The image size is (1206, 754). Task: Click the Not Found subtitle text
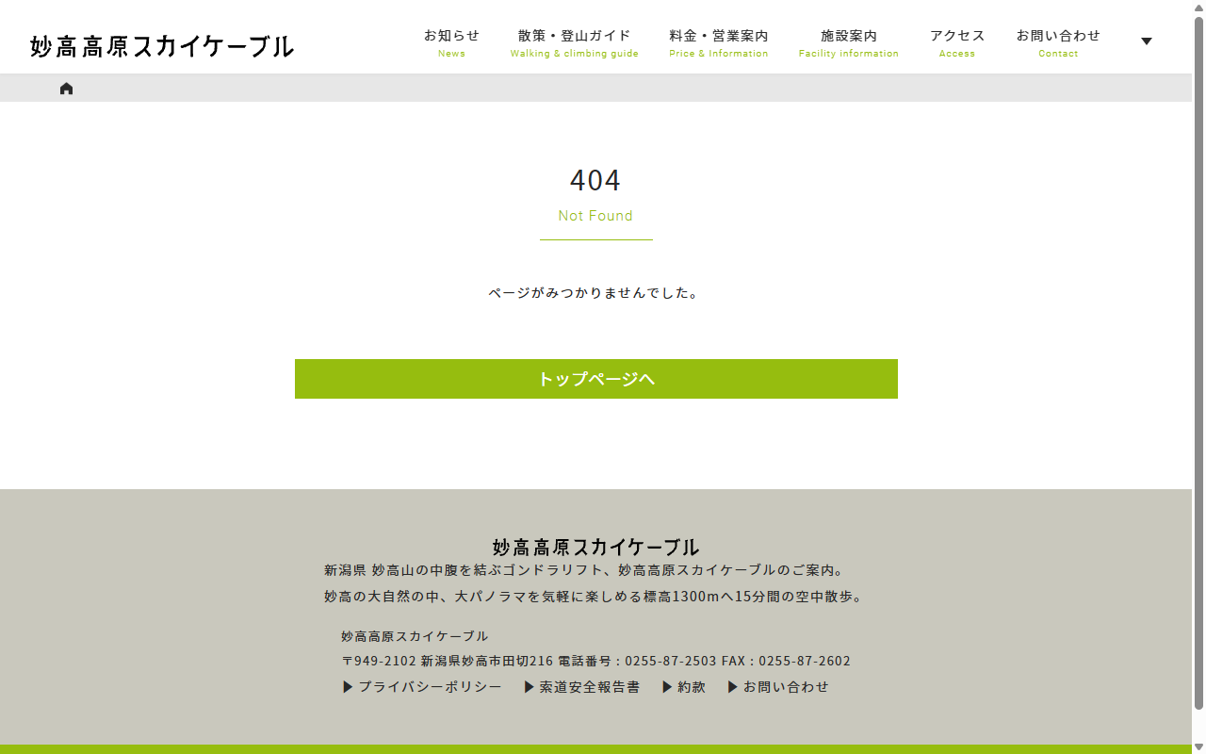pyautogui.click(x=595, y=216)
